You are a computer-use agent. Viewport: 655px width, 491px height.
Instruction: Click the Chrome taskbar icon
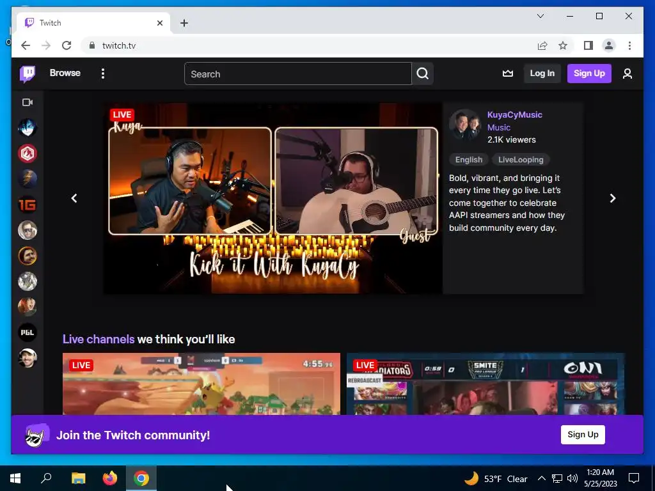141,478
